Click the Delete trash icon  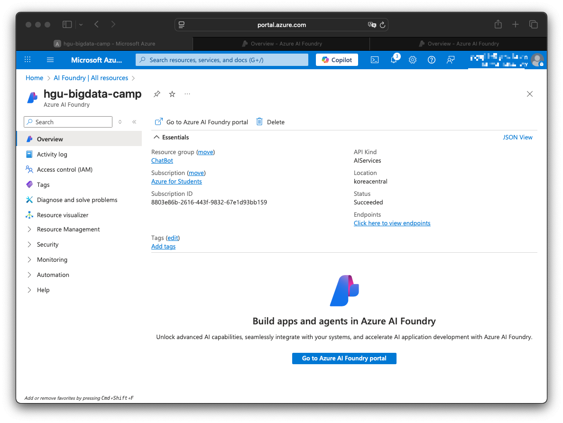coord(259,122)
